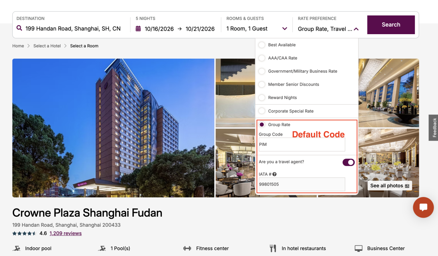Click the IATA # input containing 99801505
438x256 pixels.
pos(302,184)
